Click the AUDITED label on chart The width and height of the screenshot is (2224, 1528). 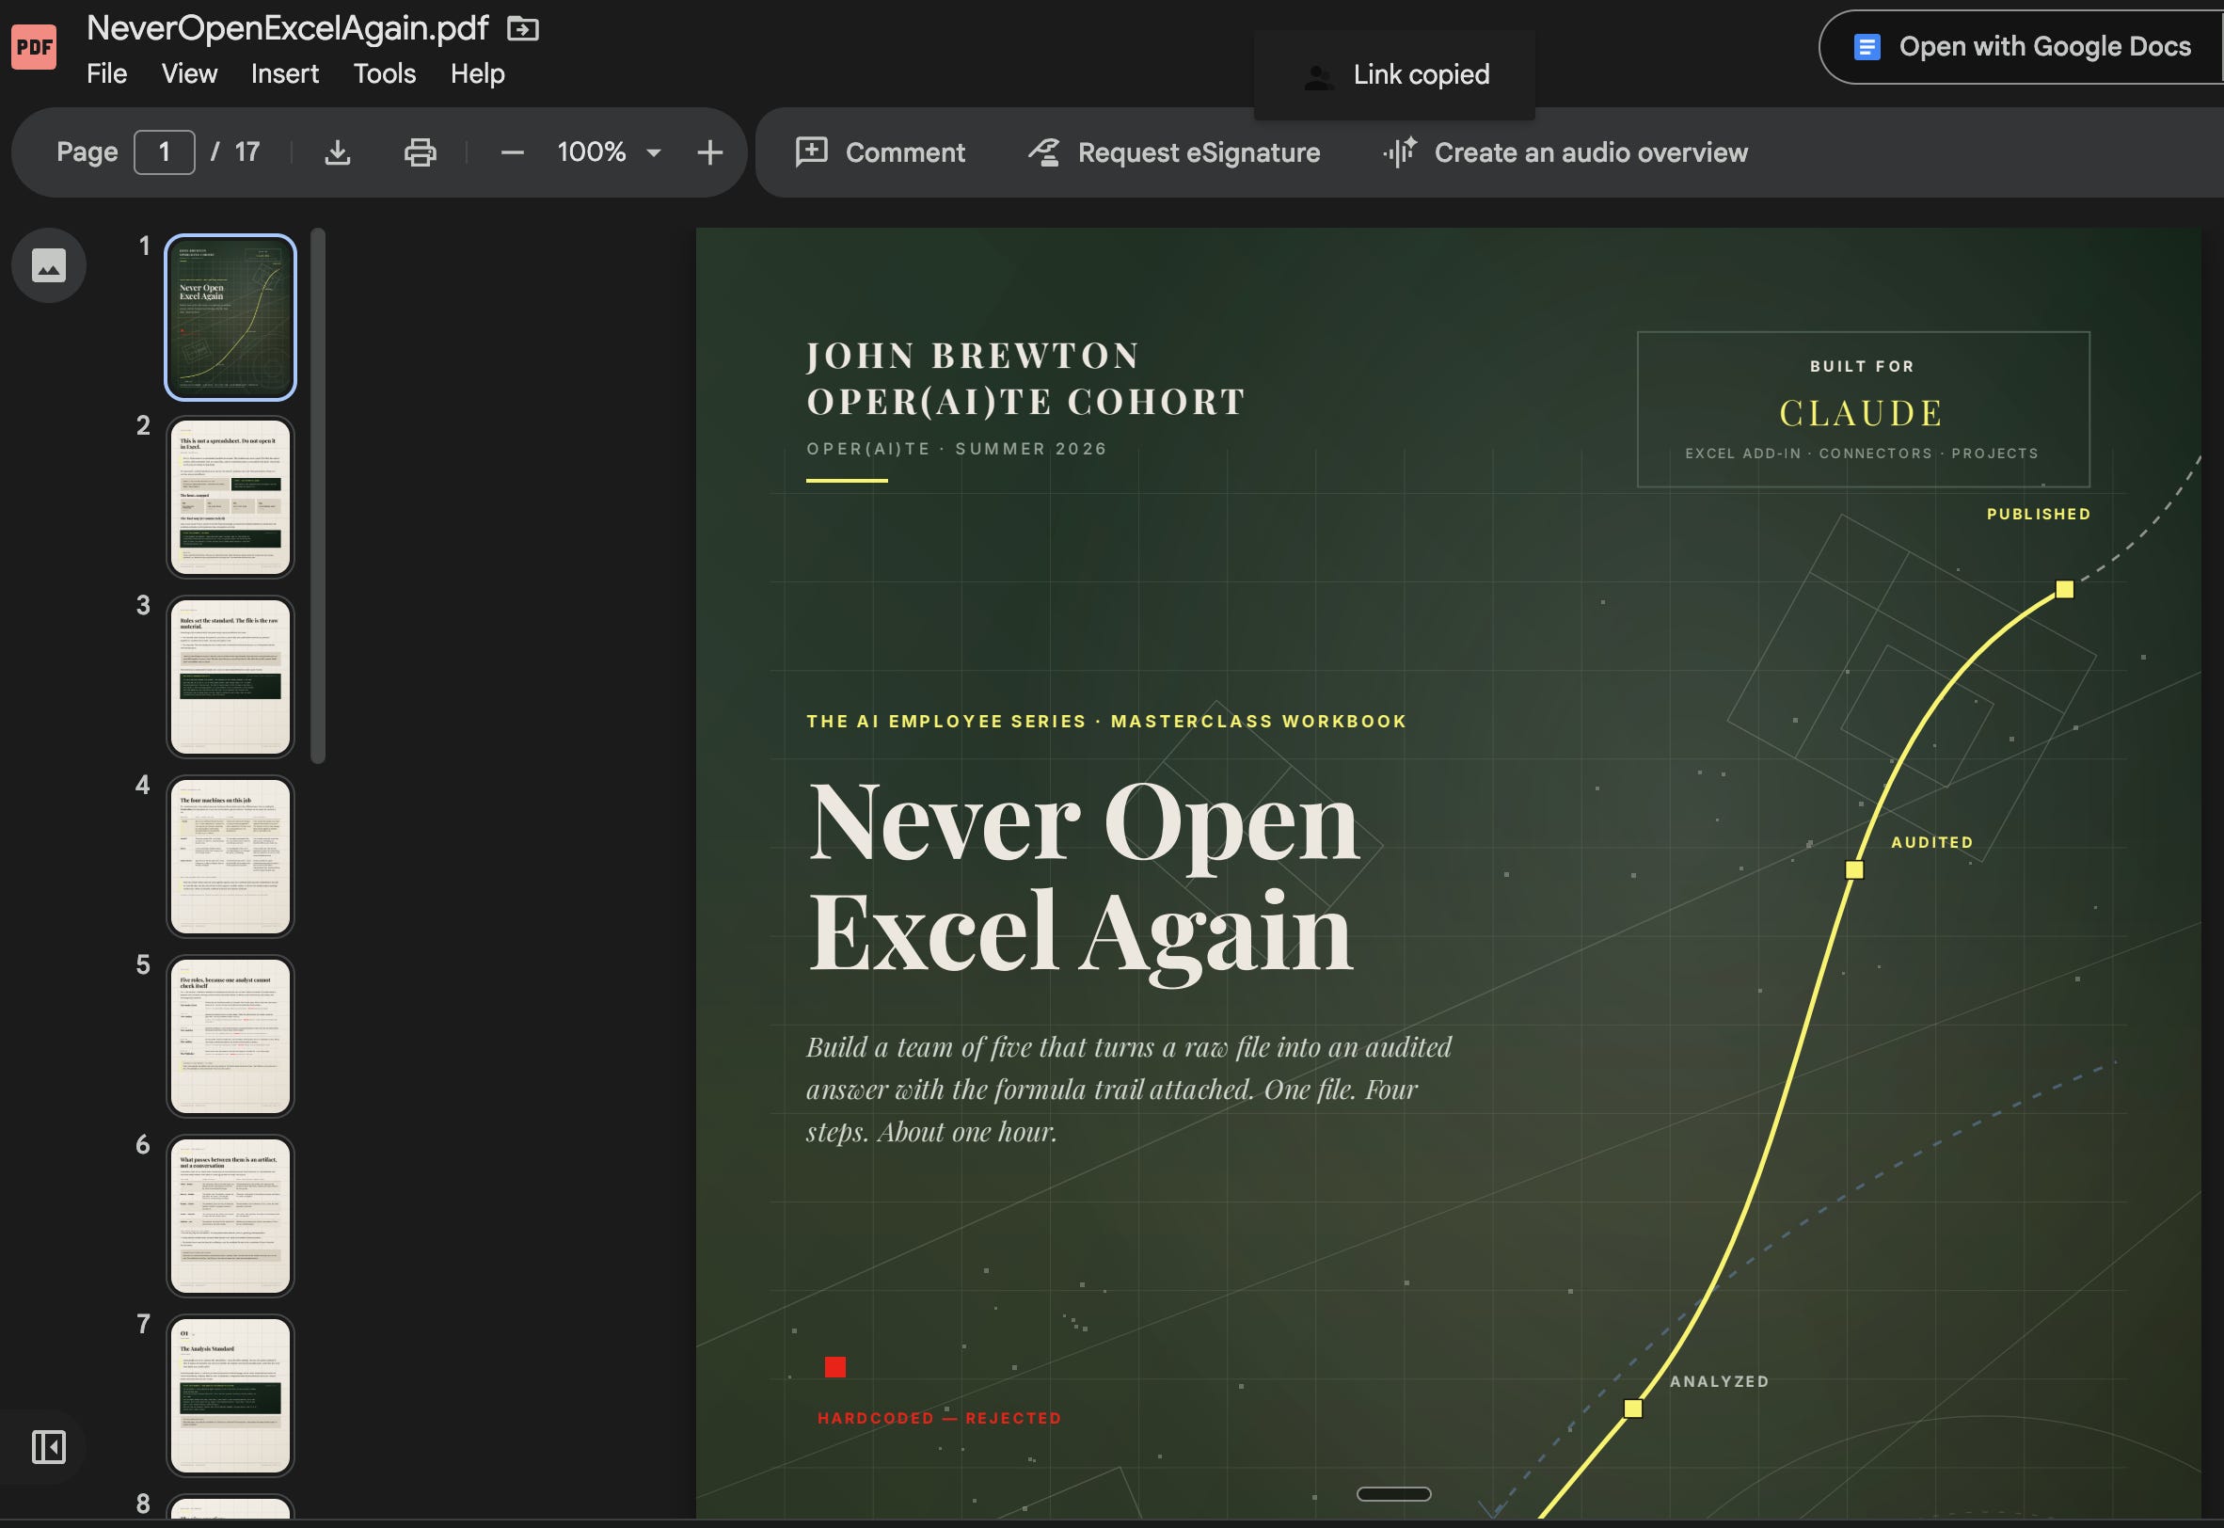click(1932, 842)
